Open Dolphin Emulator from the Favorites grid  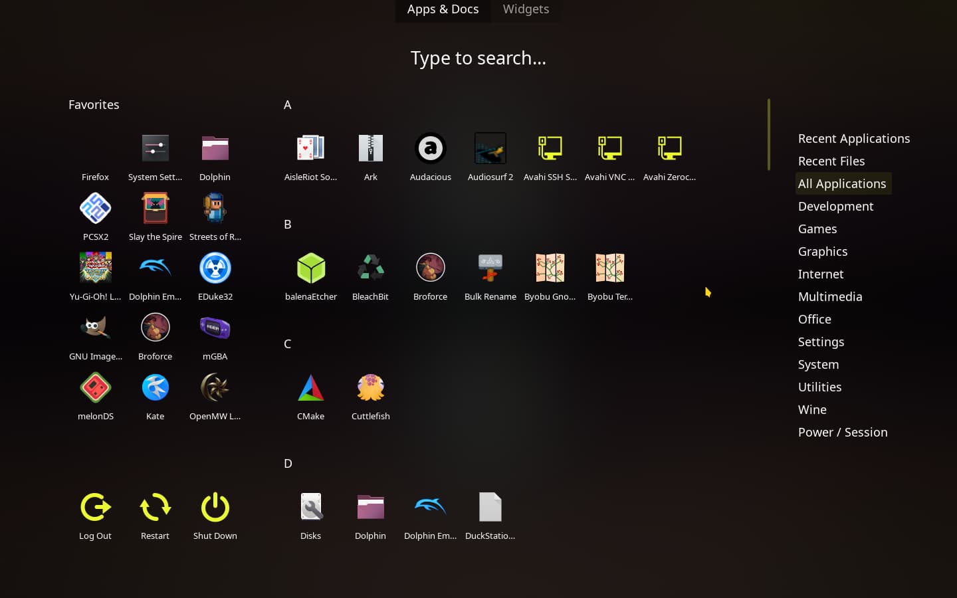155,277
